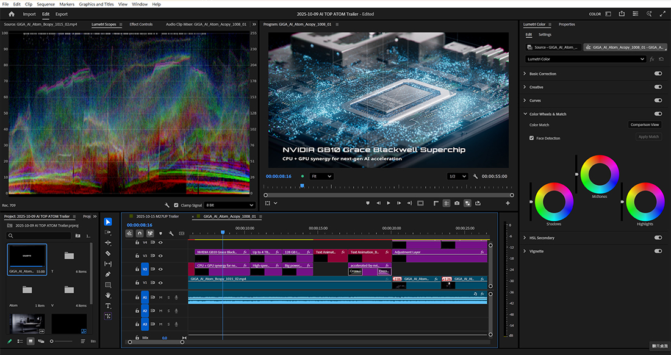671x355 pixels.
Task: Click the Comparison View button
Action: (x=645, y=124)
